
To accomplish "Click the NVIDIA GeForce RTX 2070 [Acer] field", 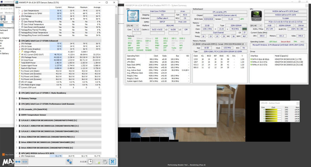I will (285, 12).
